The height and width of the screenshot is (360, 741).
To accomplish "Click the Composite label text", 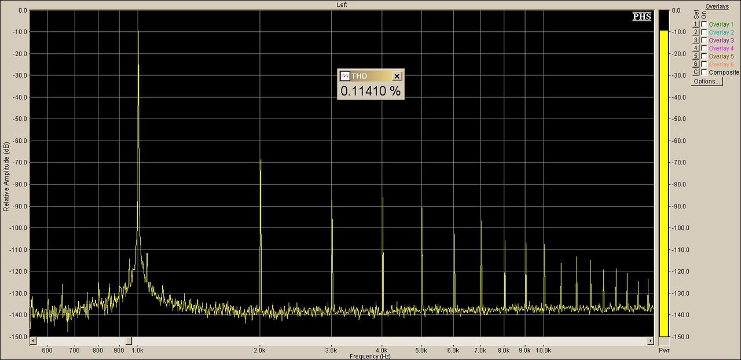I will tap(724, 72).
